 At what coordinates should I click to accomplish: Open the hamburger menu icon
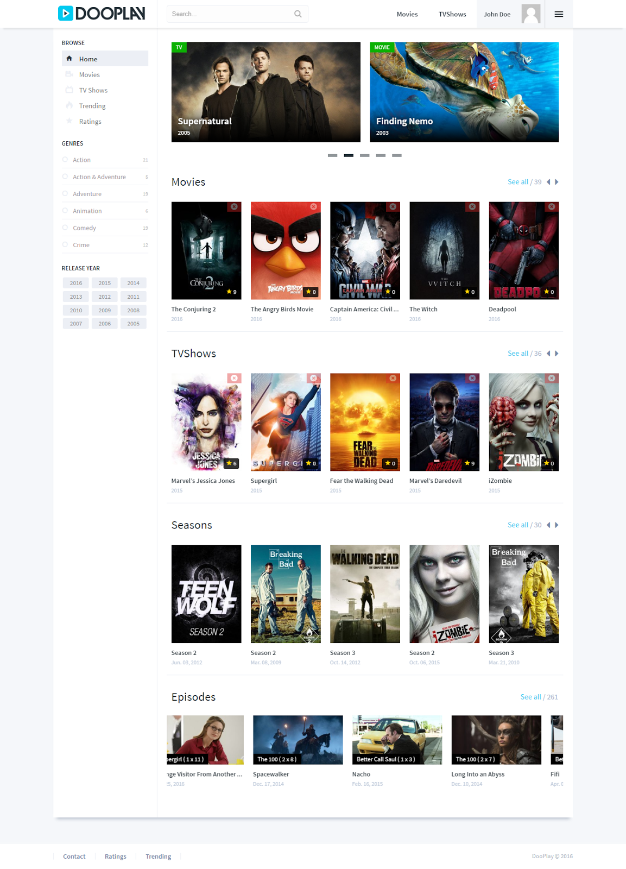[559, 14]
